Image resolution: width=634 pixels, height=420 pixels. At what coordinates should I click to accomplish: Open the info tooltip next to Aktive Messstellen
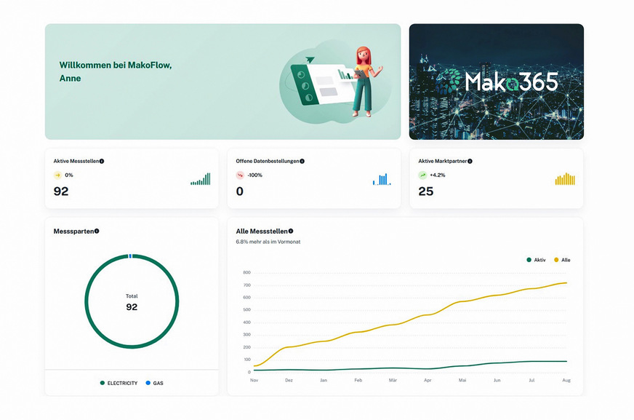pyautogui.click(x=102, y=161)
